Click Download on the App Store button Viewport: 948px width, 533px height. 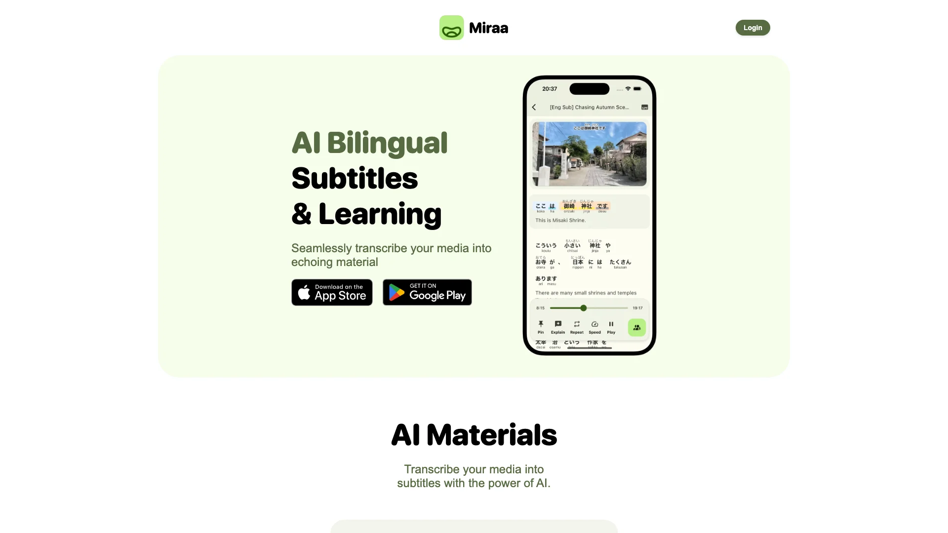(332, 292)
